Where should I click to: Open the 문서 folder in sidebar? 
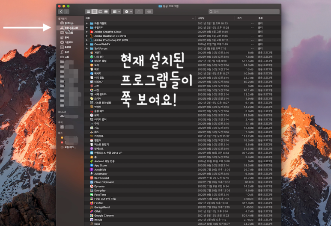coord(65,38)
